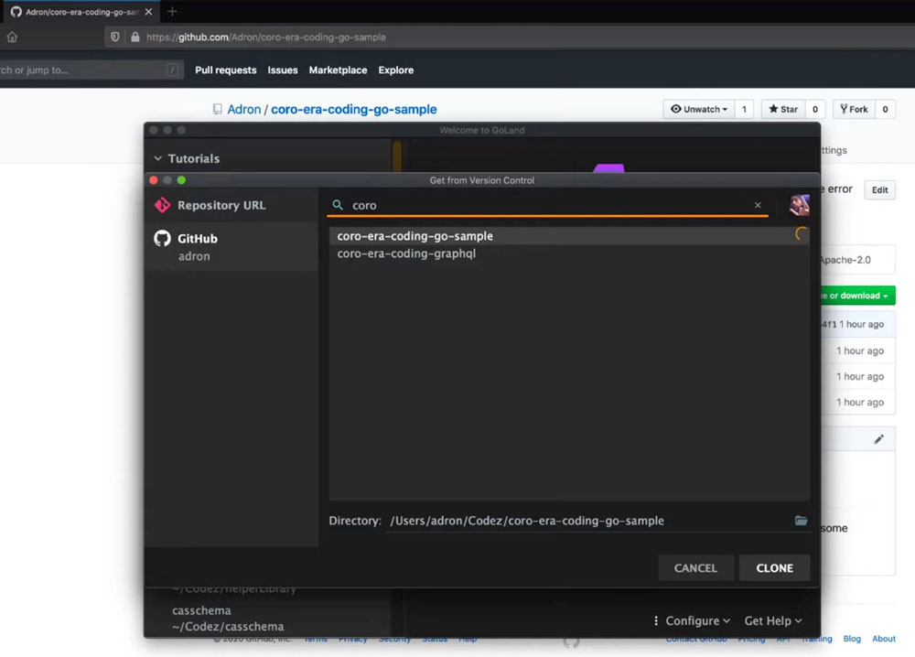Open the Clone or download dropdown
Viewport: 915px width, 657px height.
click(x=856, y=296)
